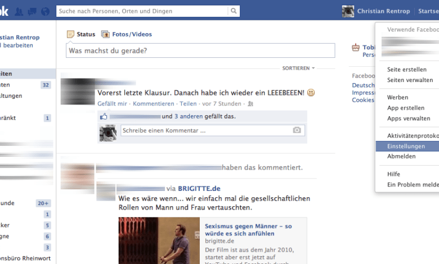Open the messages icon in top bar
The image size is (439, 264).
(33, 11)
